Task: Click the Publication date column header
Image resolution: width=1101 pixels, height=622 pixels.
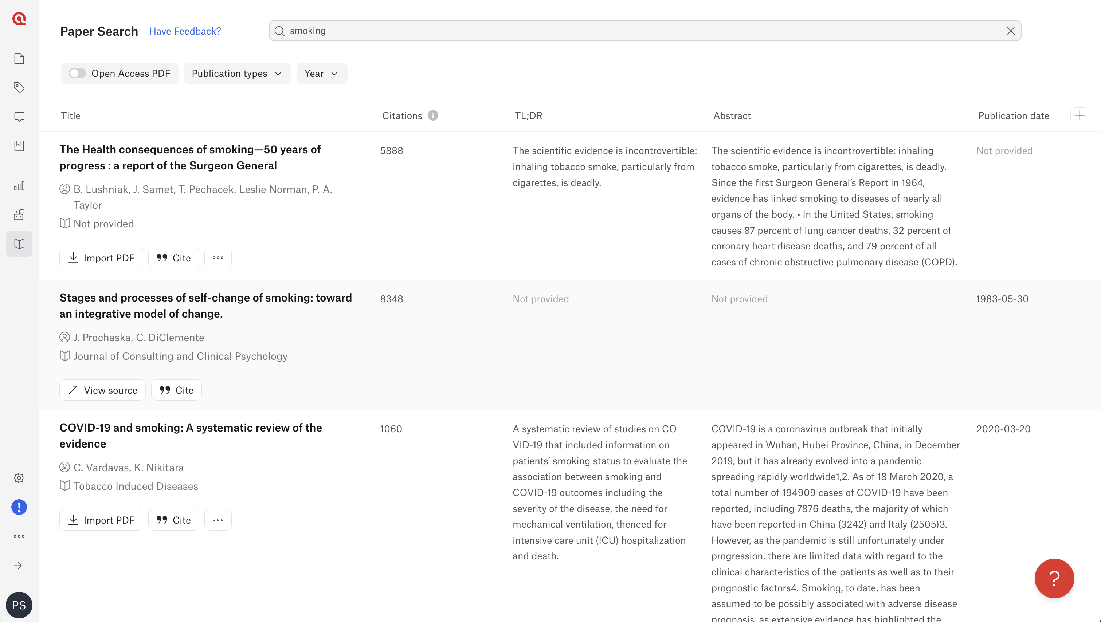Action: tap(1014, 116)
